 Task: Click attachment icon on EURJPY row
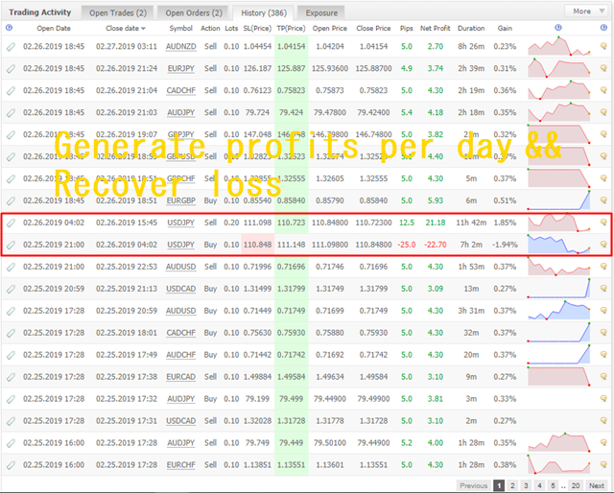(11, 68)
